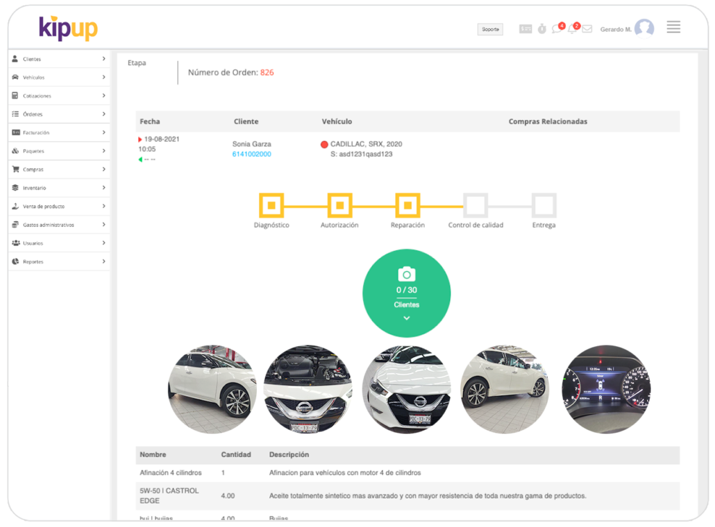This screenshot has height=527, width=715.
Task: Click the red Cadillac color indicator dot
Action: [324, 144]
